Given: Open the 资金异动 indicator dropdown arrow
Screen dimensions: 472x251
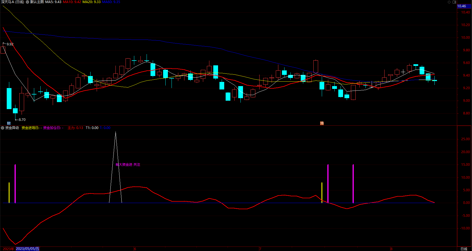Looking at the screenshot, I should point(3,128).
